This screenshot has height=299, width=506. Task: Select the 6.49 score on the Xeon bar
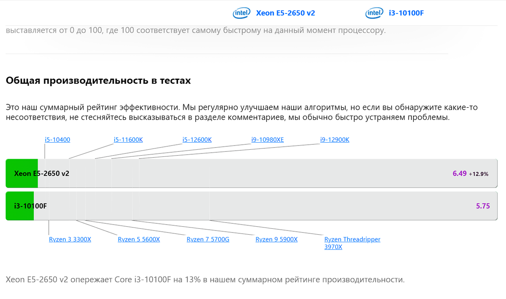460,173
